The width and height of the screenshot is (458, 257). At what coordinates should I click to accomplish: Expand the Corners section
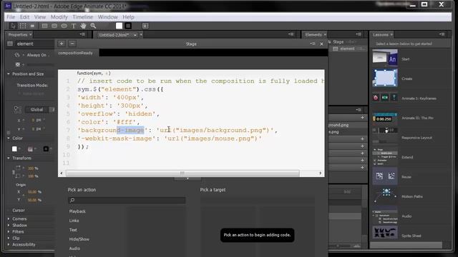(x=9, y=219)
